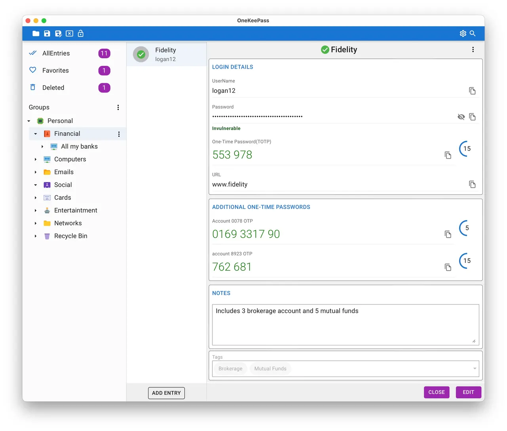Click the Social group icon

point(47,185)
